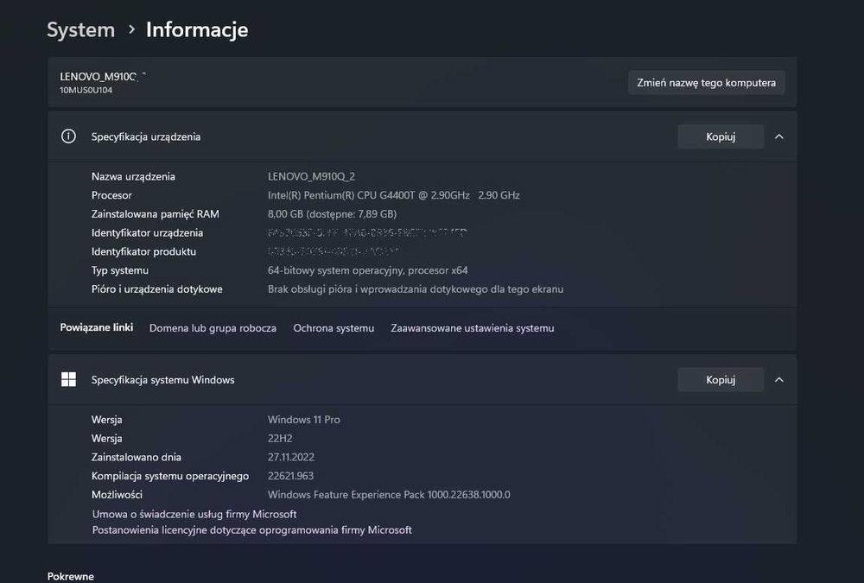Click the Identyfikator urządzenia label
This screenshot has height=583, width=864.
(x=147, y=233)
